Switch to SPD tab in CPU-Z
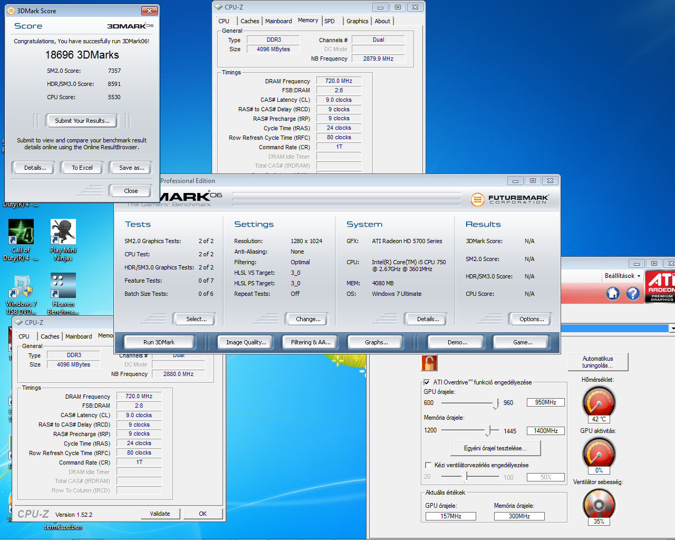Image resolution: width=675 pixels, height=540 pixels. click(x=330, y=21)
